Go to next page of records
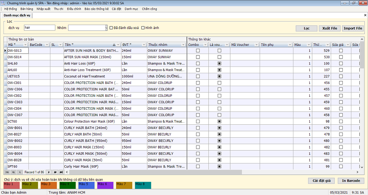 point(55,172)
